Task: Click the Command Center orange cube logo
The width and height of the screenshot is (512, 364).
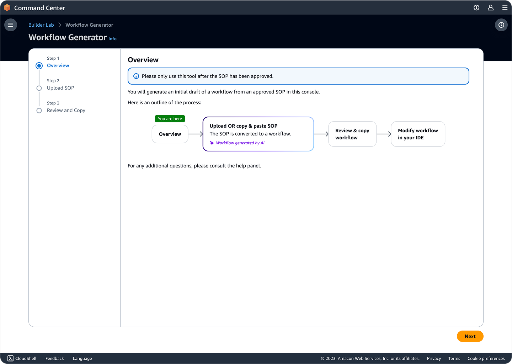Action: 7,8
